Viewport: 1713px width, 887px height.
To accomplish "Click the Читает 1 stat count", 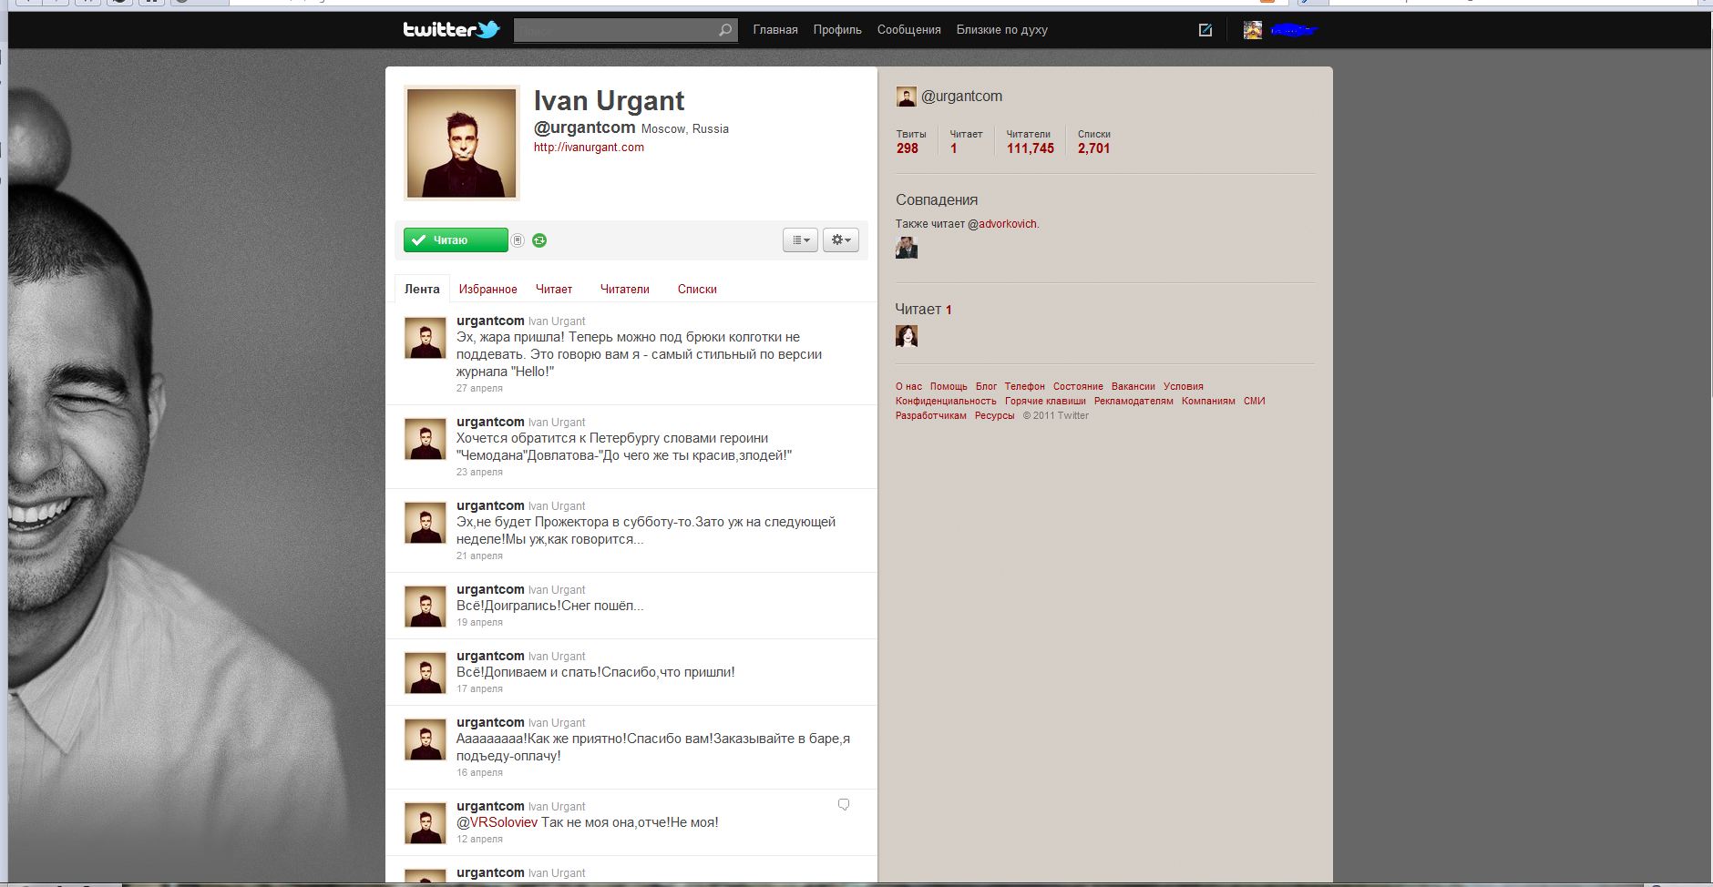I will click(966, 141).
